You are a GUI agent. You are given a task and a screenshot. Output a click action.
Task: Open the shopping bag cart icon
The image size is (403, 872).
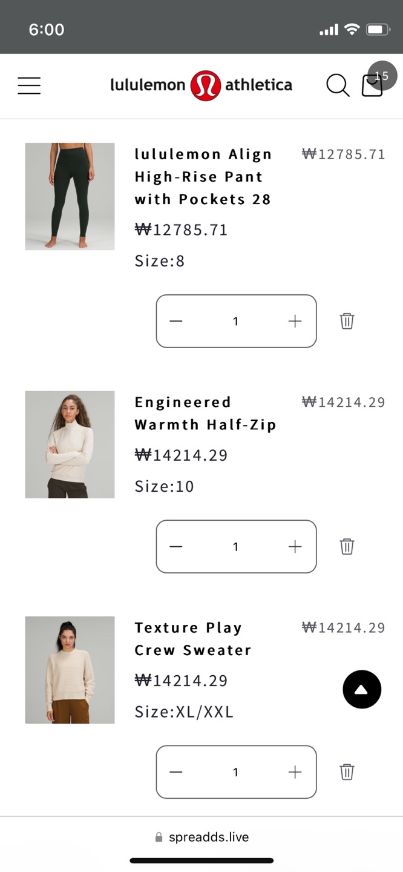[372, 86]
